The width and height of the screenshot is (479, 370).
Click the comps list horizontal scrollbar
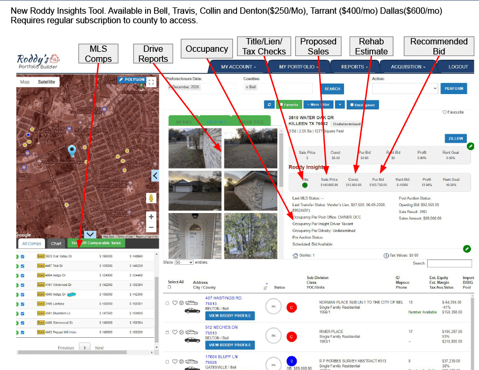click(x=72, y=353)
